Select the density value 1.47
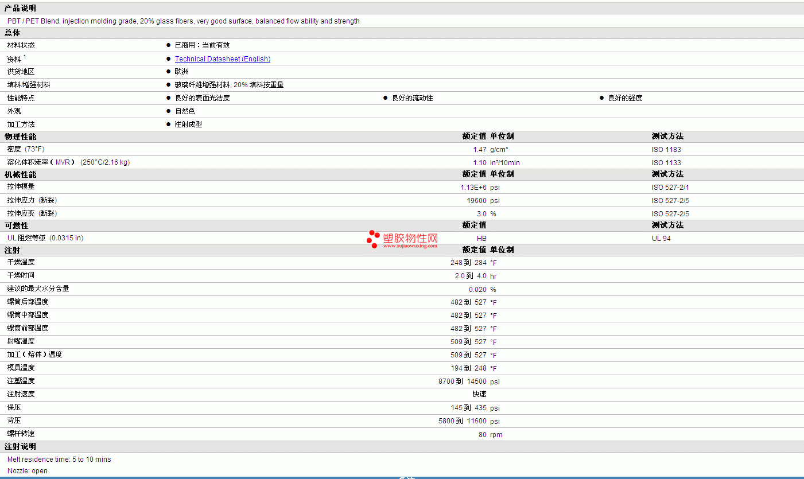This screenshot has height=479, width=804. [480, 150]
